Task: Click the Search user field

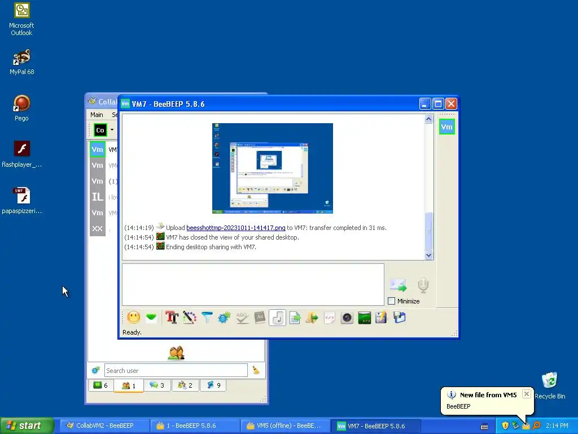Action: [176, 370]
